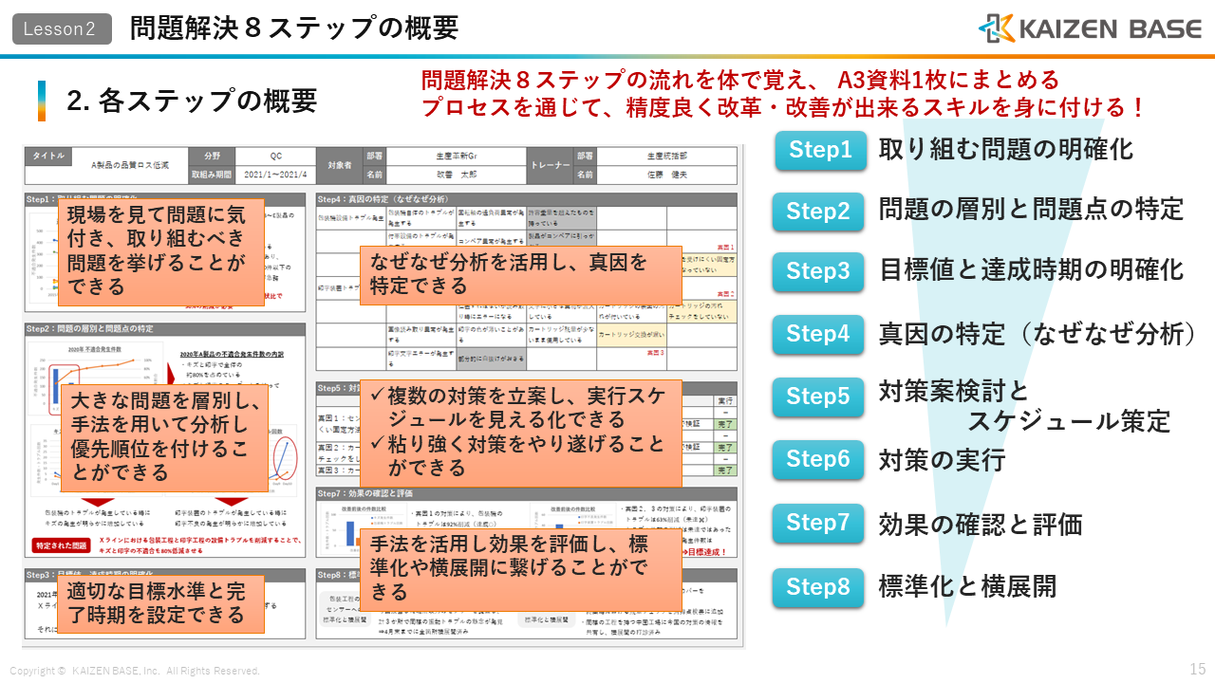Click the orange callout 複数の対策を立案し

click(521, 432)
